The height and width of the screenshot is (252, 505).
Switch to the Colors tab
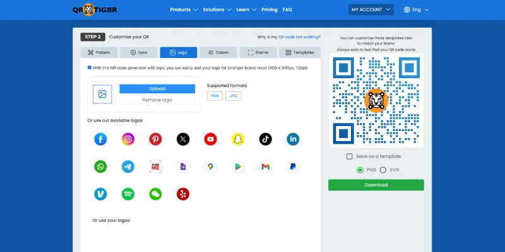pos(218,52)
